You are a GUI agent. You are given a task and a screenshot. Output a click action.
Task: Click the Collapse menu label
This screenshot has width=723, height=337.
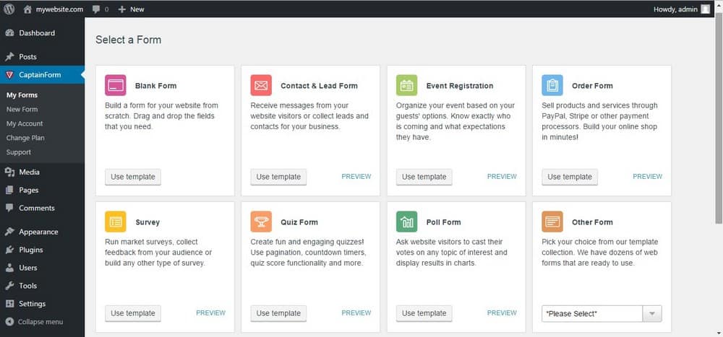click(40, 322)
